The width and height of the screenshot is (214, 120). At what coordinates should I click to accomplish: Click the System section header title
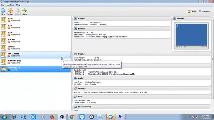tap(82, 29)
